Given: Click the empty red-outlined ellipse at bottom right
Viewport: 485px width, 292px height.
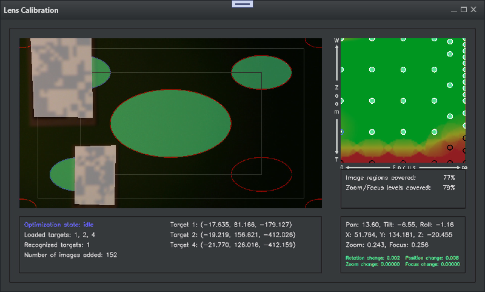Looking at the screenshot, I should [261, 174].
